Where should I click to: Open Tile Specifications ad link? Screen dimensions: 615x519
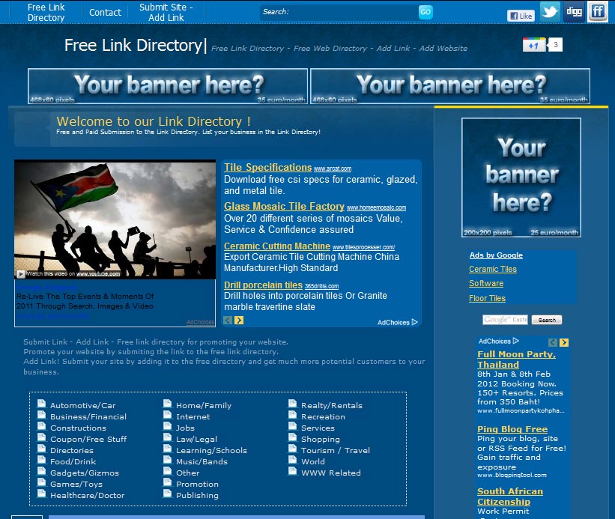268,167
